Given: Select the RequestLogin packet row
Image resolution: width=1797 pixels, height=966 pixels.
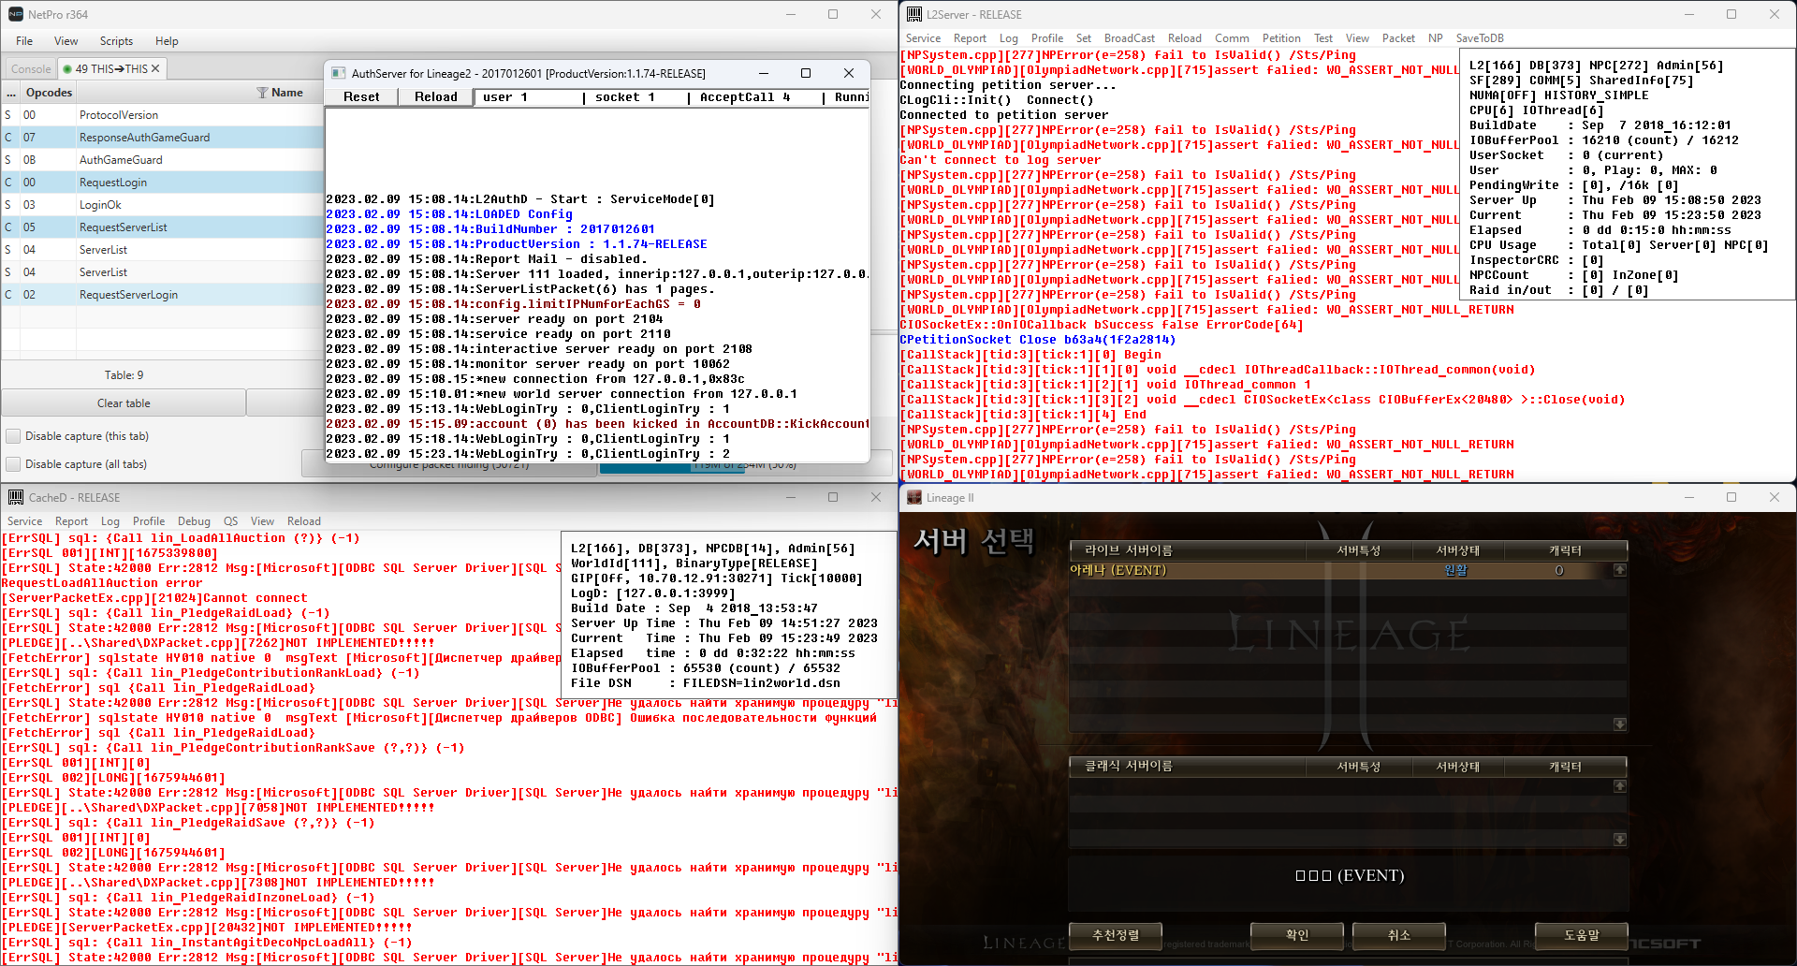Looking at the screenshot, I should [x=163, y=183].
